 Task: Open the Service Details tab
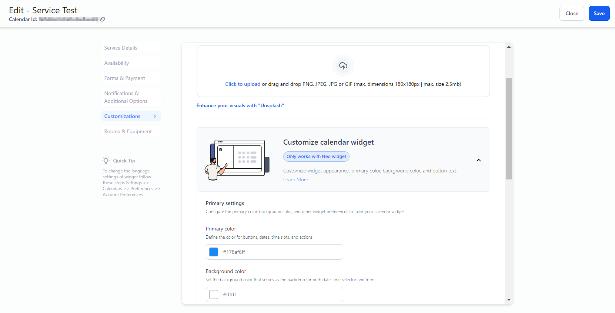[121, 48]
